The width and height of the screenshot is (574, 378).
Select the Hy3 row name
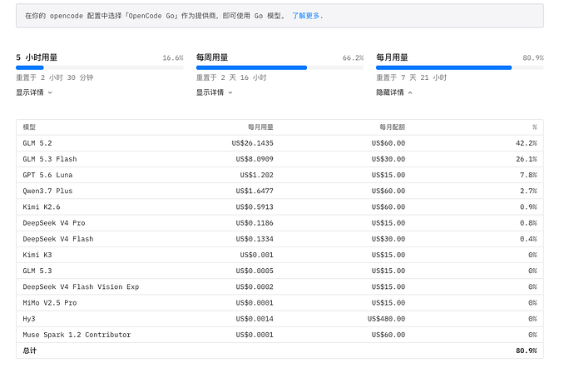click(x=29, y=319)
